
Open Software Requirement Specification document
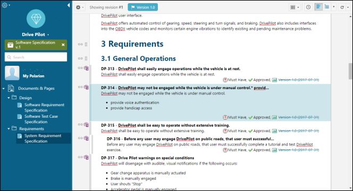[44, 108]
